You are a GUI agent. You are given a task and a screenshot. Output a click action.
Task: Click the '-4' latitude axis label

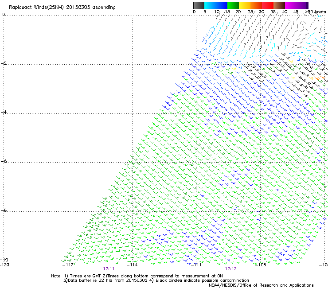[4, 112]
